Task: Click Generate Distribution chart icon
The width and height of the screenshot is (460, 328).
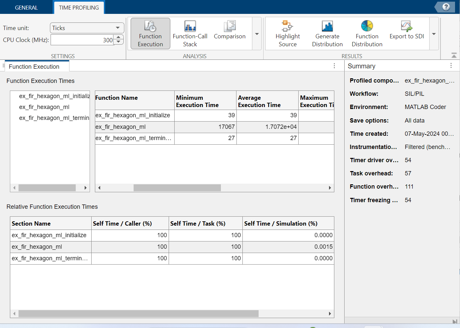Action: (x=327, y=26)
